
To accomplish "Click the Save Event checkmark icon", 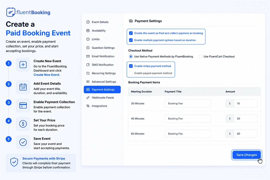I will (x=23, y=142).
